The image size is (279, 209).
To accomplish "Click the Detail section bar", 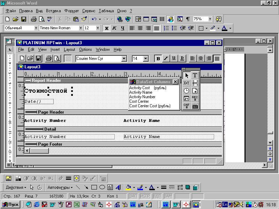I will coord(123,129).
